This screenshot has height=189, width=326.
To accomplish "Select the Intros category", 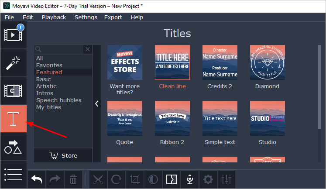I will coord(63,93).
